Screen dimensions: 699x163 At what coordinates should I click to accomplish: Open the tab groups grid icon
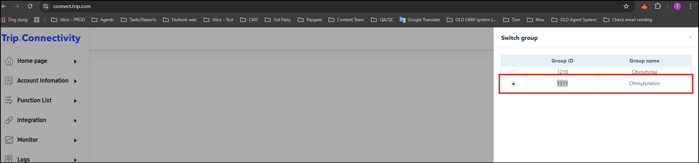click(x=37, y=20)
